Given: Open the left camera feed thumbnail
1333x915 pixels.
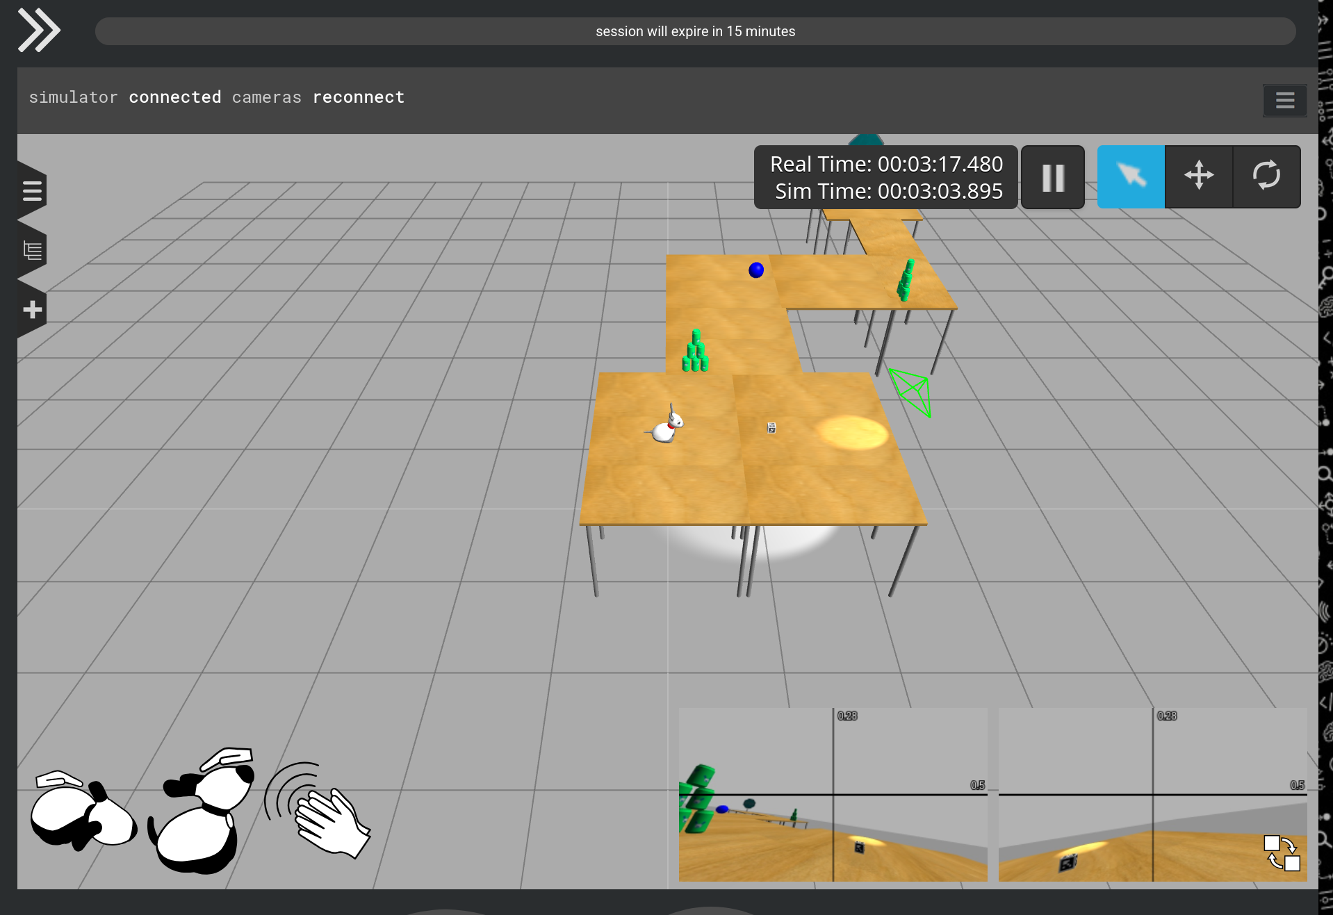Looking at the screenshot, I should 833,795.
